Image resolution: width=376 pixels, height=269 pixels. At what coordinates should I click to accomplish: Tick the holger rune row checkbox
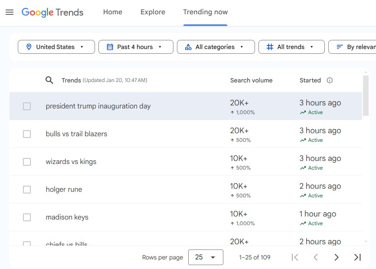pyautogui.click(x=27, y=190)
